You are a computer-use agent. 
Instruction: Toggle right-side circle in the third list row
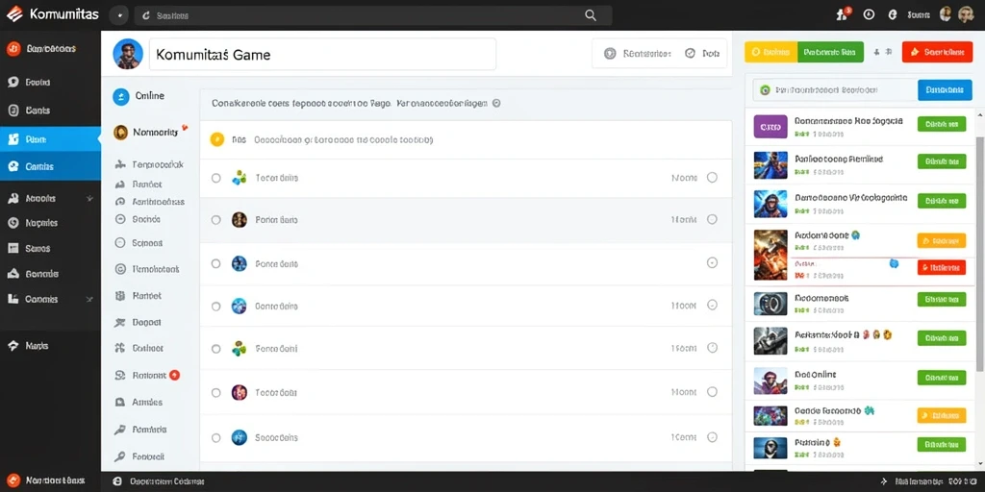(712, 263)
